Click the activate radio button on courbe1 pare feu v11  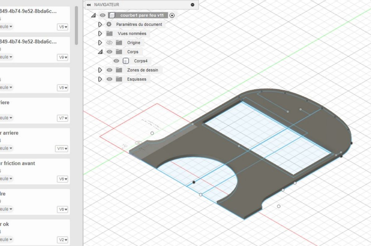(x=172, y=15)
